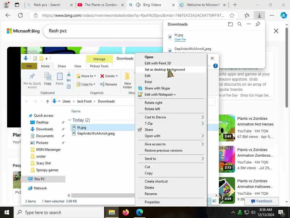This screenshot has width=290, height=218.
Task: Click the flash pvz search box
Action: (104, 31)
